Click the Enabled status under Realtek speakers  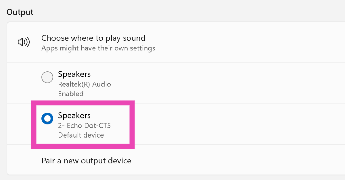point(71,93)
